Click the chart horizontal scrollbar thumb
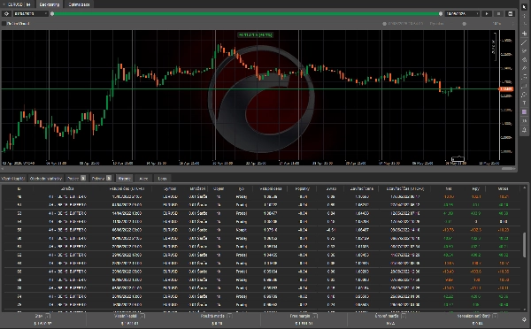531x329 pixels. pos(508,169)
